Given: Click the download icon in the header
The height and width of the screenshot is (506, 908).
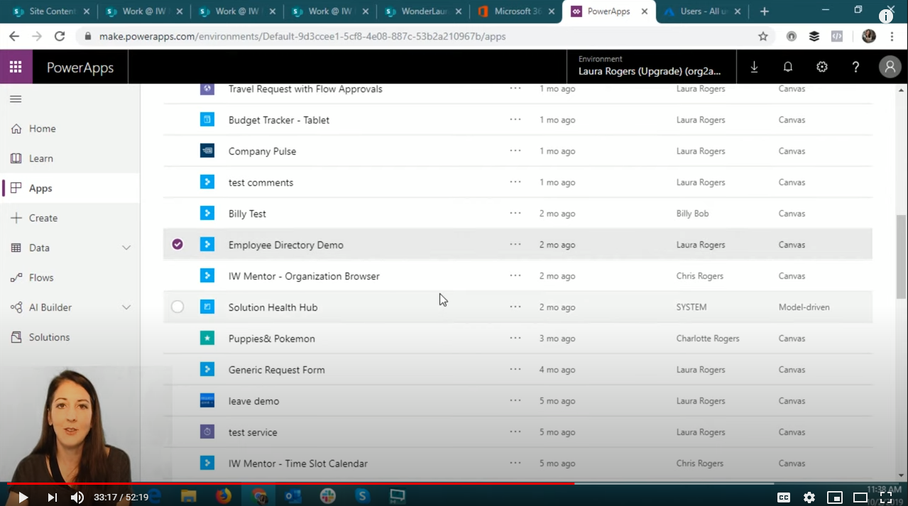Looking at the screenshot, I should (x=754, y=66).
